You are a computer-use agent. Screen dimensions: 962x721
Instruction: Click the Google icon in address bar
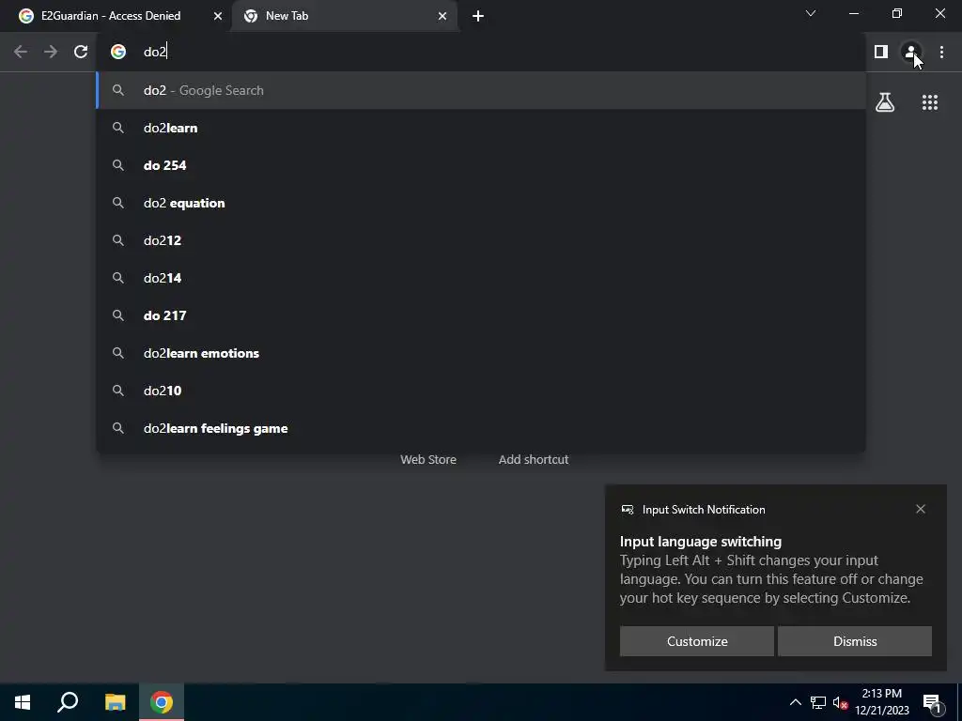click(x=118, y=53)
